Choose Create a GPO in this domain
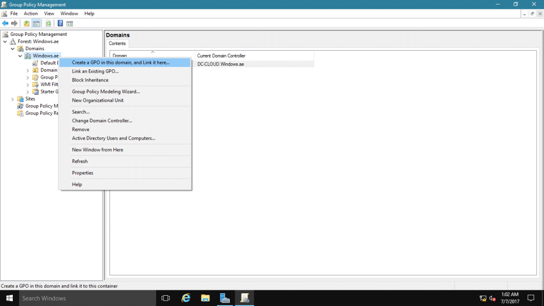The width and height of the screenshot is (544, 306). click(x=125, y=62)
